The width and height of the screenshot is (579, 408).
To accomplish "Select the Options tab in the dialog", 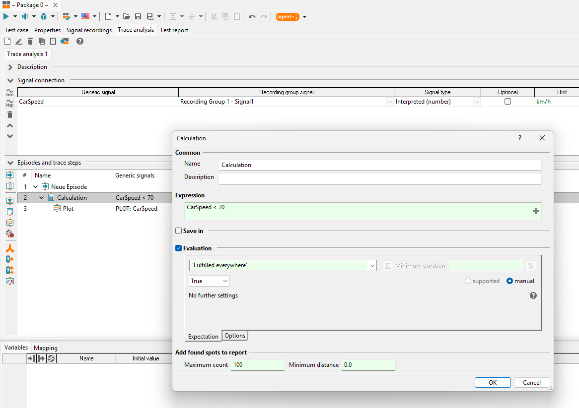I will 235,336.
